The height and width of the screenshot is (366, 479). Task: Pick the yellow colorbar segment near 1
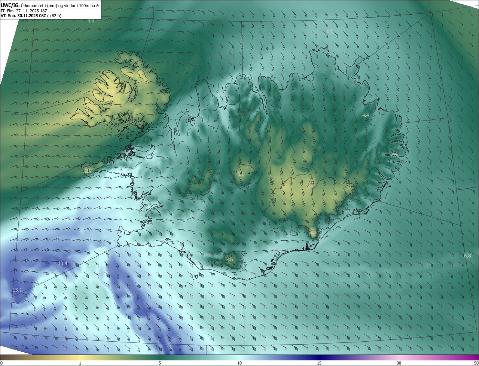tap(80, 358)
